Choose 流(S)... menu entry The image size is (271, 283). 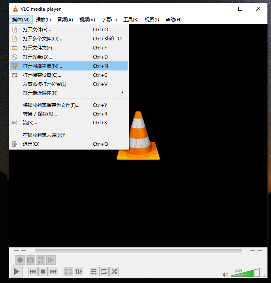[x=69, y=123]
